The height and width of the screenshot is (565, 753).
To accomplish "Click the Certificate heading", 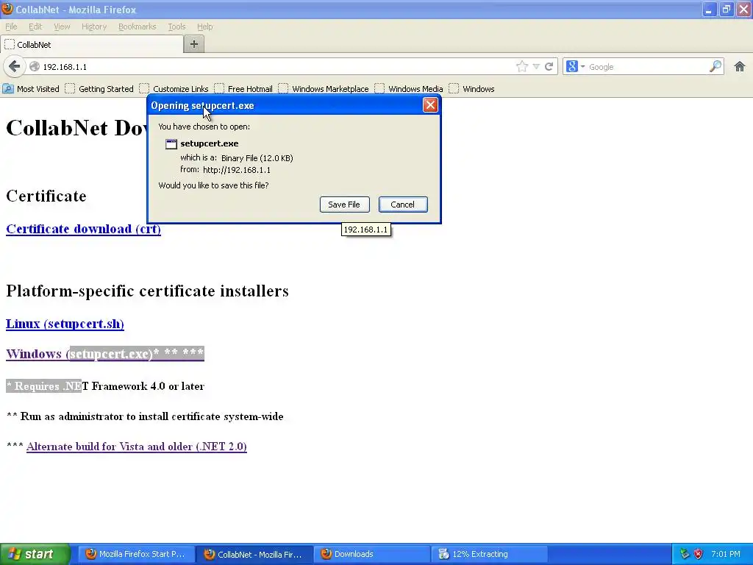I will (46, 196).
